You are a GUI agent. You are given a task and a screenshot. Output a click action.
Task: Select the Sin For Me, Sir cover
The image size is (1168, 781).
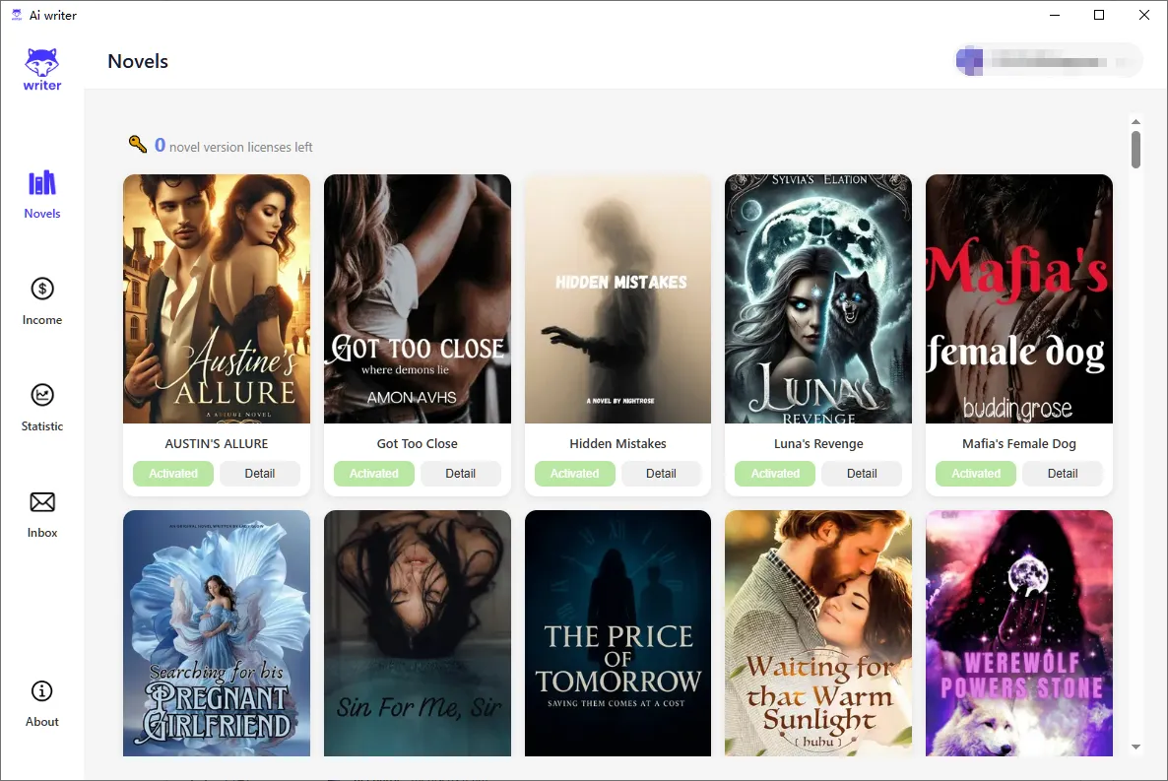[x=418, y=633]
